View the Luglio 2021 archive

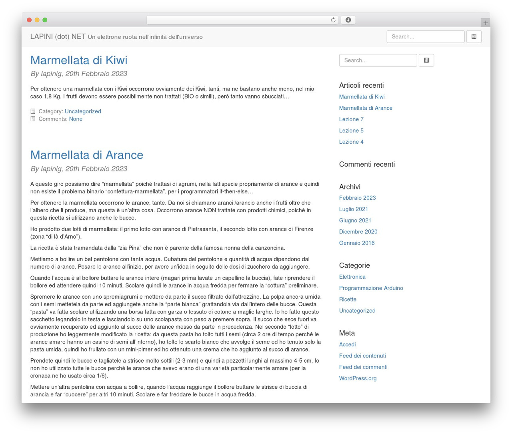click(x=354, y=209)
